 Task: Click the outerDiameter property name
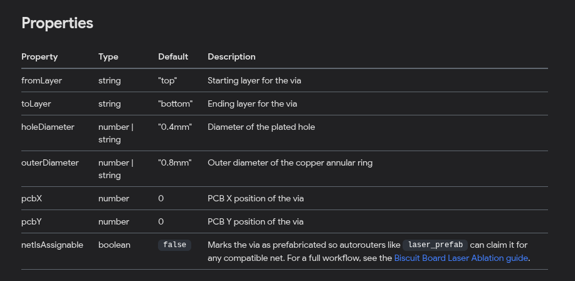pos(50,162)
